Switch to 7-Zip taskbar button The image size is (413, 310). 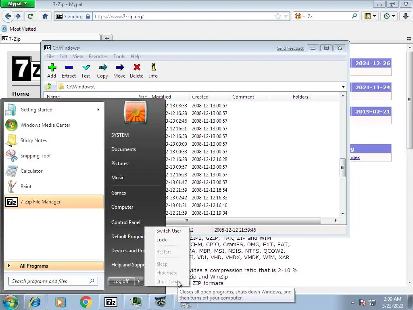point(111,302)
